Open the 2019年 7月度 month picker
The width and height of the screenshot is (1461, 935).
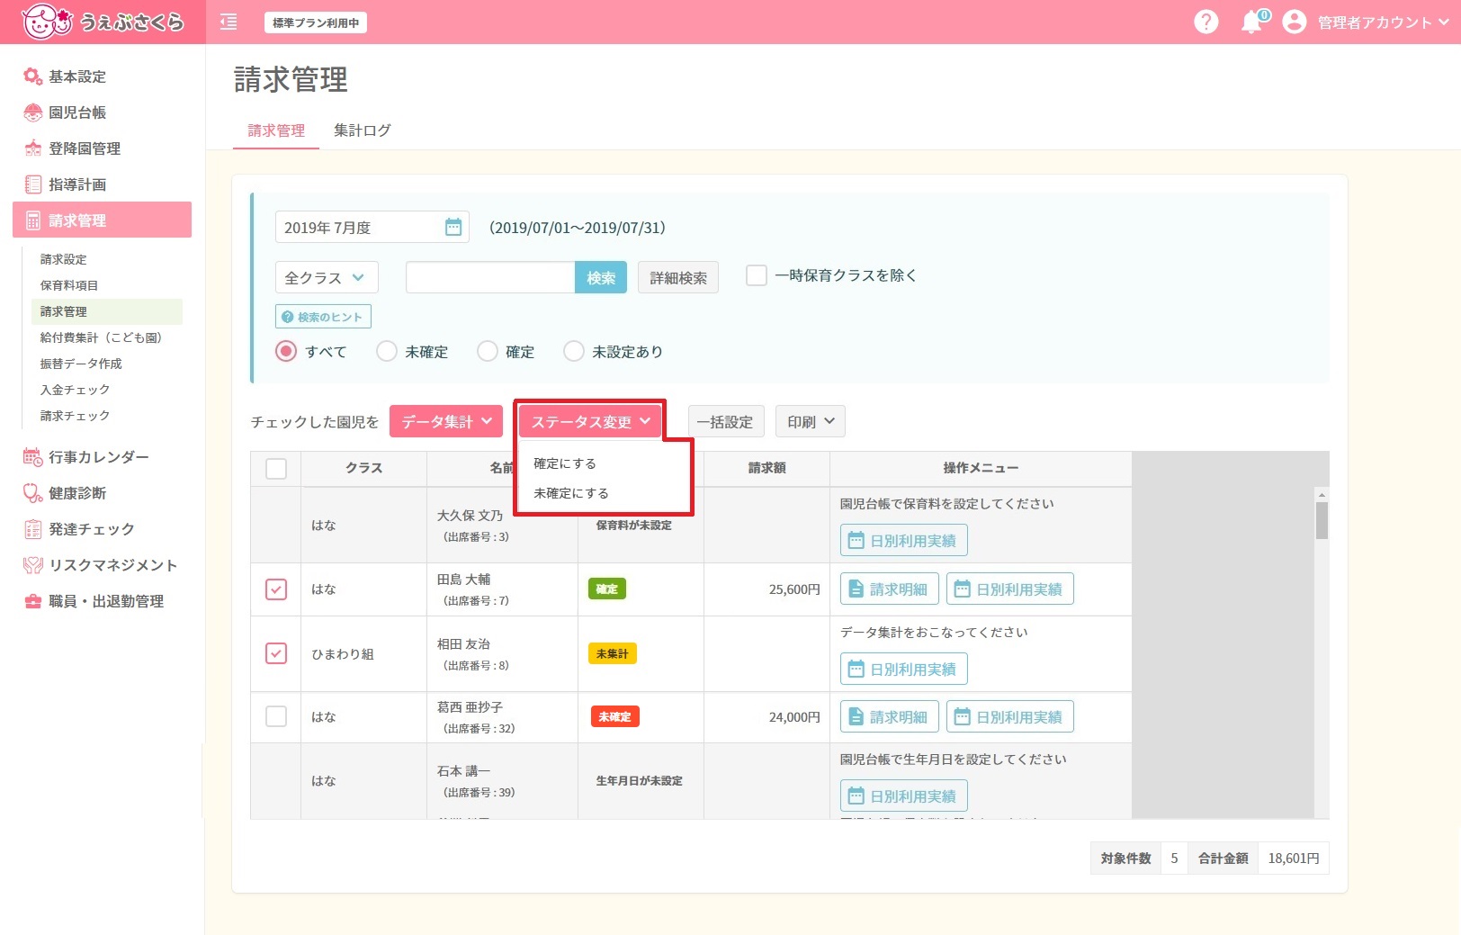click(372, 227)
